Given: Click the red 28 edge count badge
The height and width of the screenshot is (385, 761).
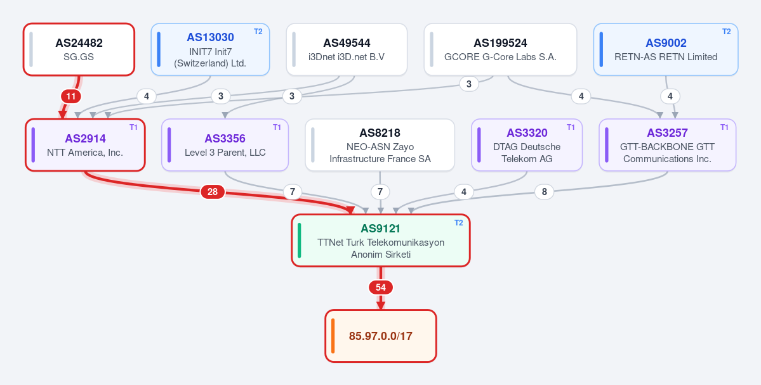Looking at the screenshot, I should coord(213,192).
